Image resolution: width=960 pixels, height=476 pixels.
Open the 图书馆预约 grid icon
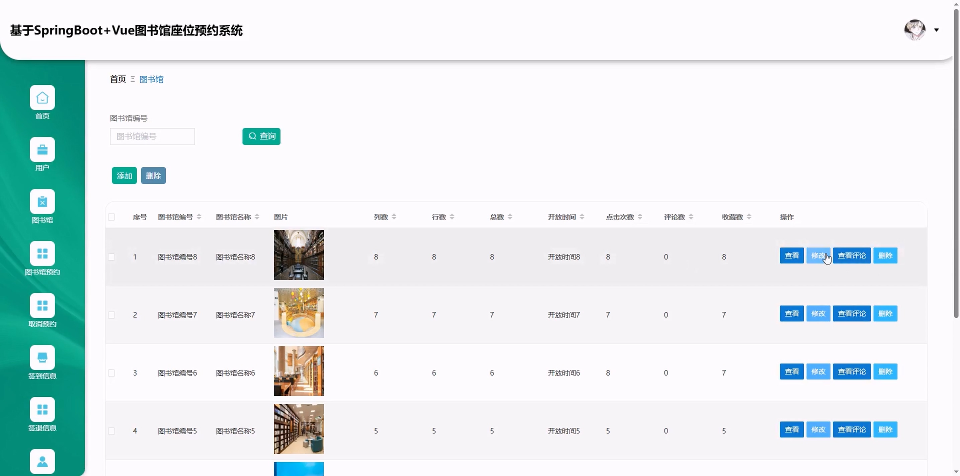pyautogui.click(x=42, y=253)
